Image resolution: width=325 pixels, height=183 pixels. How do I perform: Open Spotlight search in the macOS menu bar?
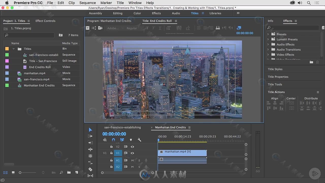pyautogui.click(x=309, y=3)
